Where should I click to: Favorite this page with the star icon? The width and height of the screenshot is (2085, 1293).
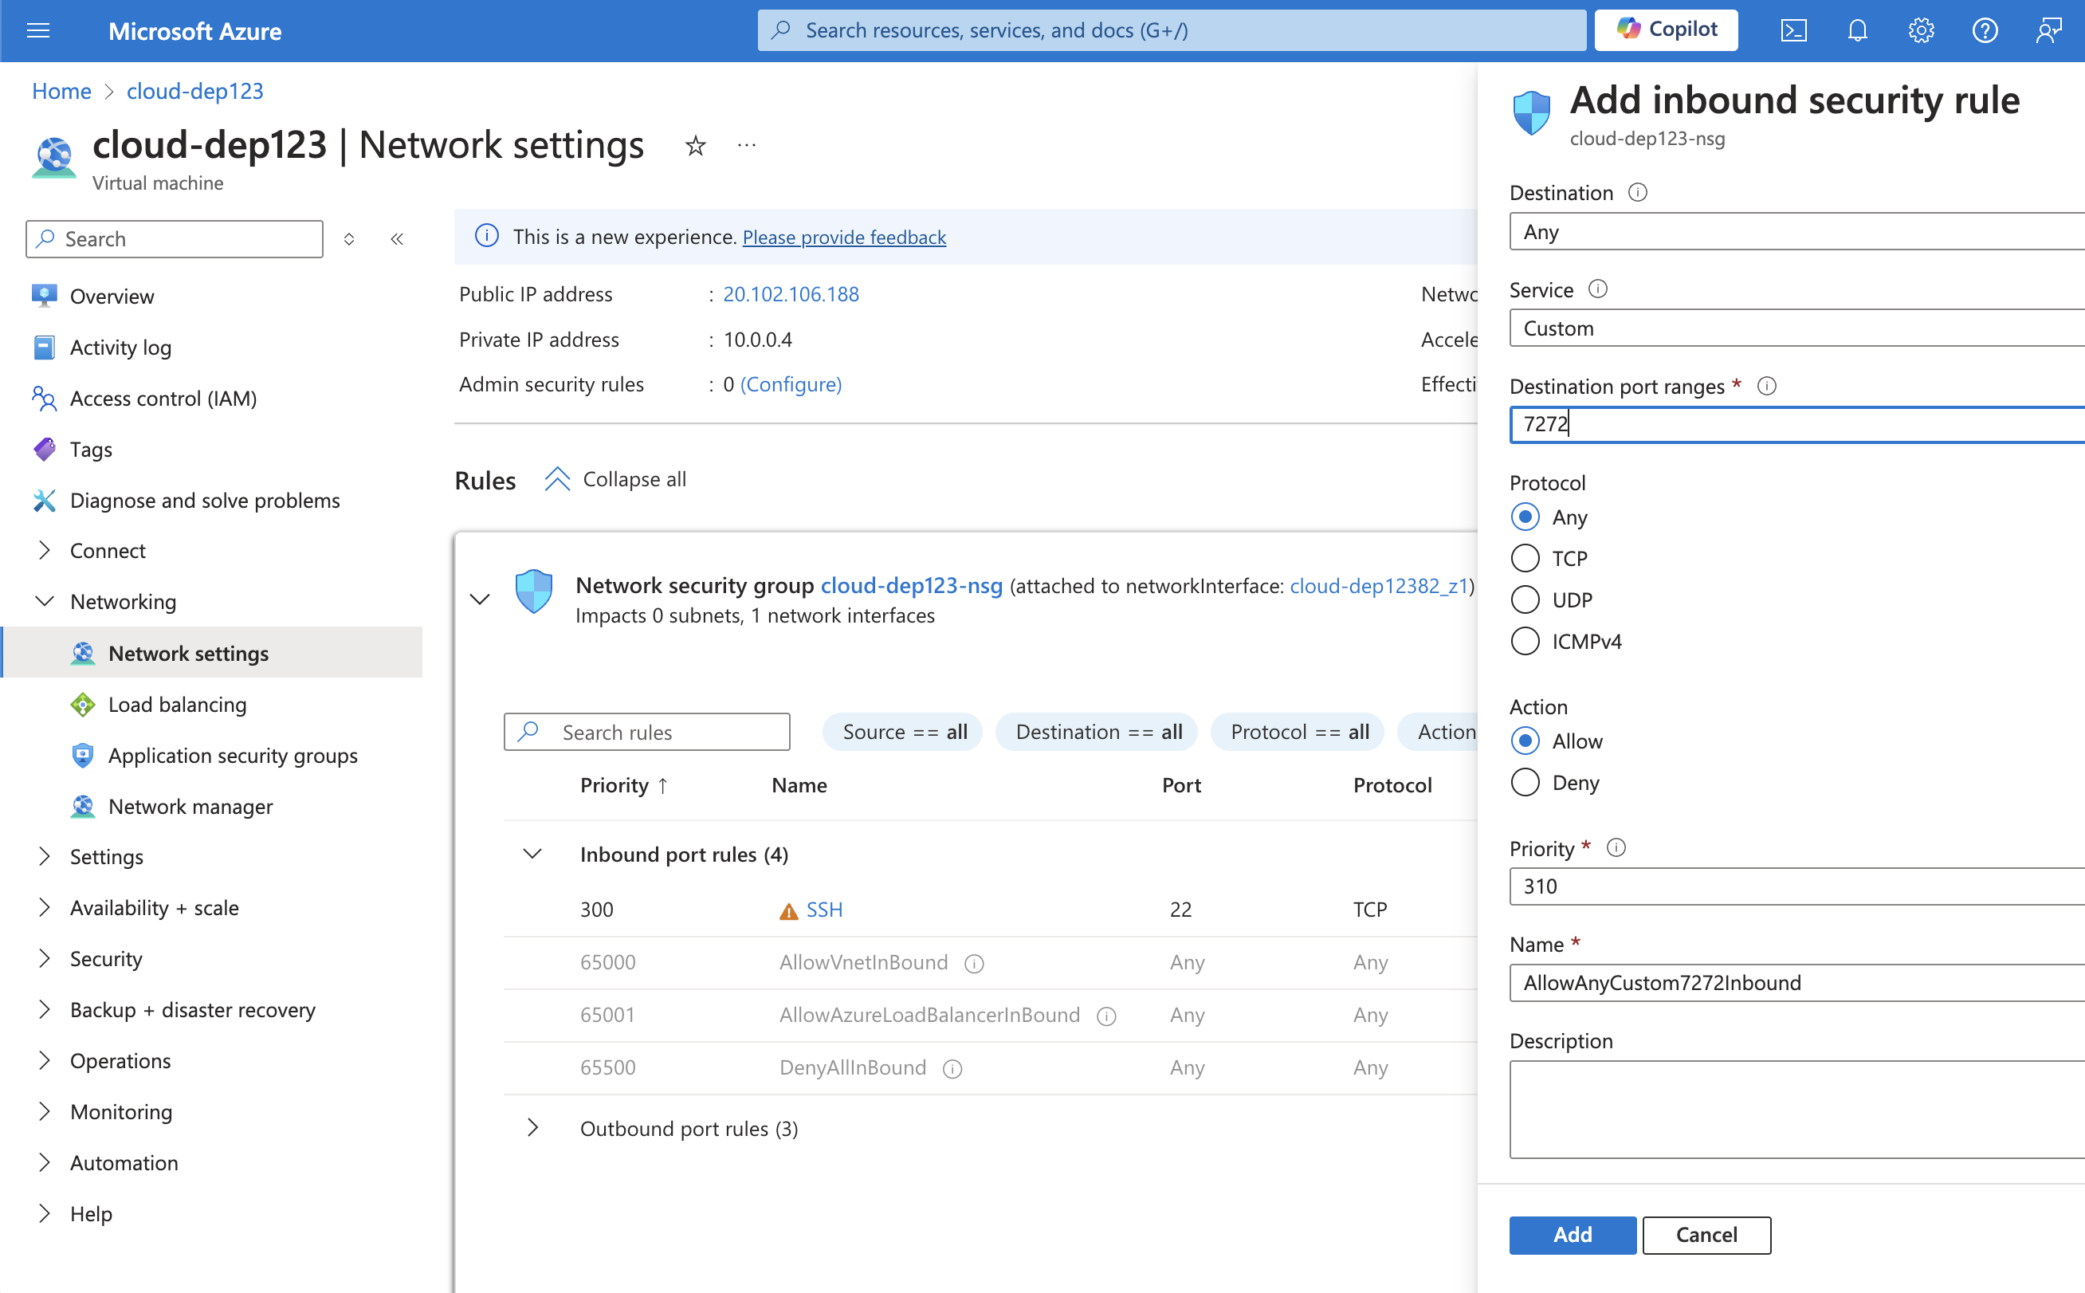[x=695, y=146]
